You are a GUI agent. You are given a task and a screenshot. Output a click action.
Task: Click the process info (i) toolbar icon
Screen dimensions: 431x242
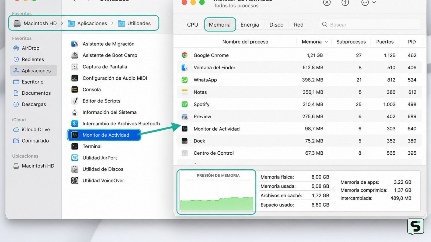345,2
